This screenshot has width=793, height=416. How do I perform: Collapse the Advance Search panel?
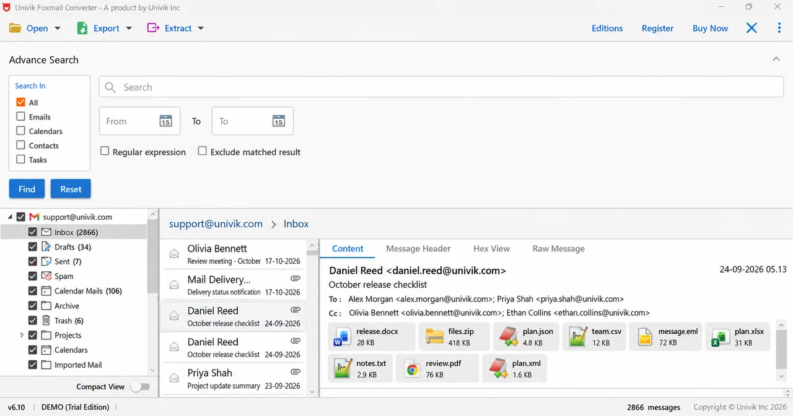pos(776,59)
